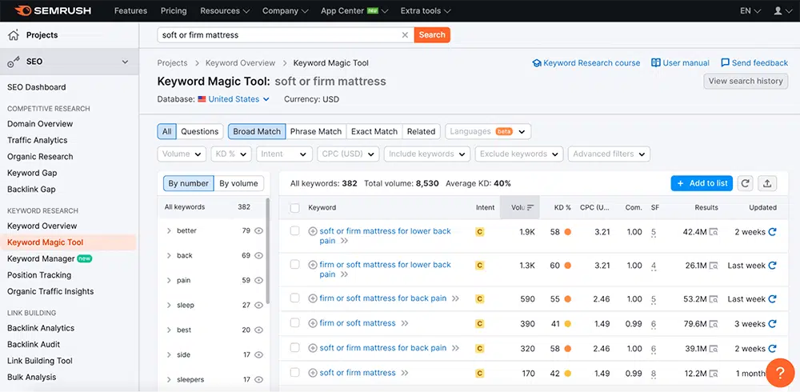Open the Volume filter dropdown

point(182,154)
